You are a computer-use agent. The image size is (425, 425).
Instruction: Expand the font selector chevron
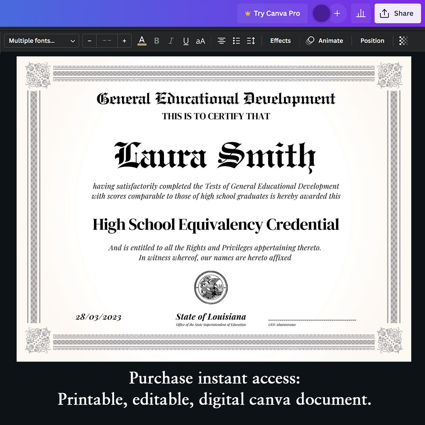click(x=73, y=41)
